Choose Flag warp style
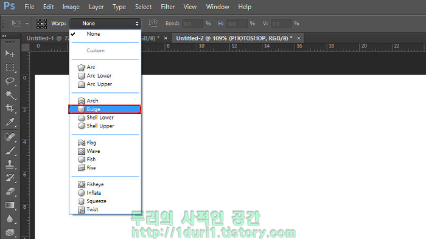 tap(105, 143)
